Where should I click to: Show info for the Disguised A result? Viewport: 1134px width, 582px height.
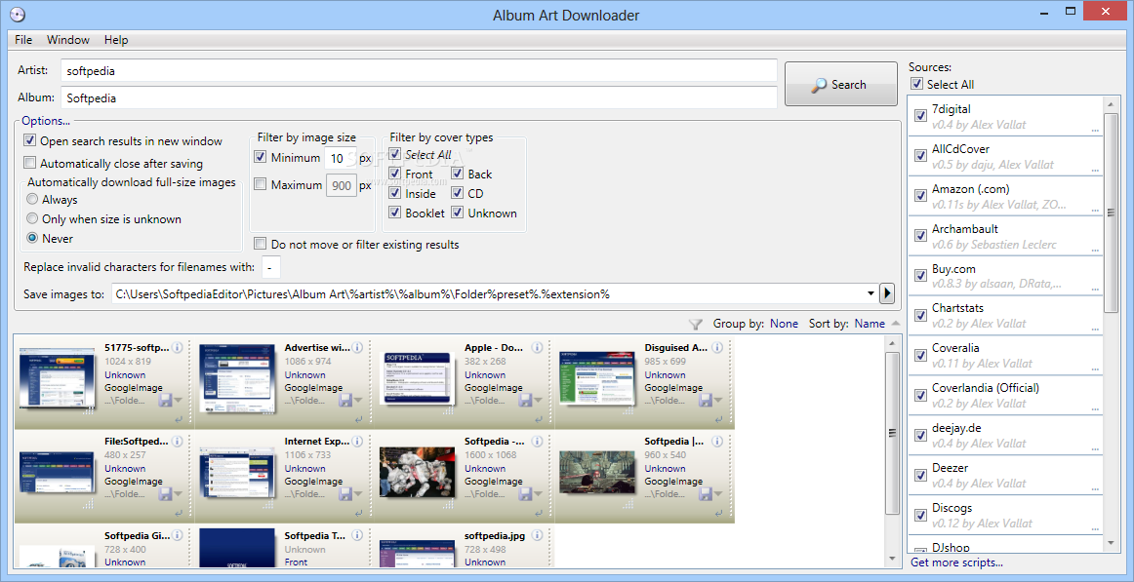tap(717, 347)
